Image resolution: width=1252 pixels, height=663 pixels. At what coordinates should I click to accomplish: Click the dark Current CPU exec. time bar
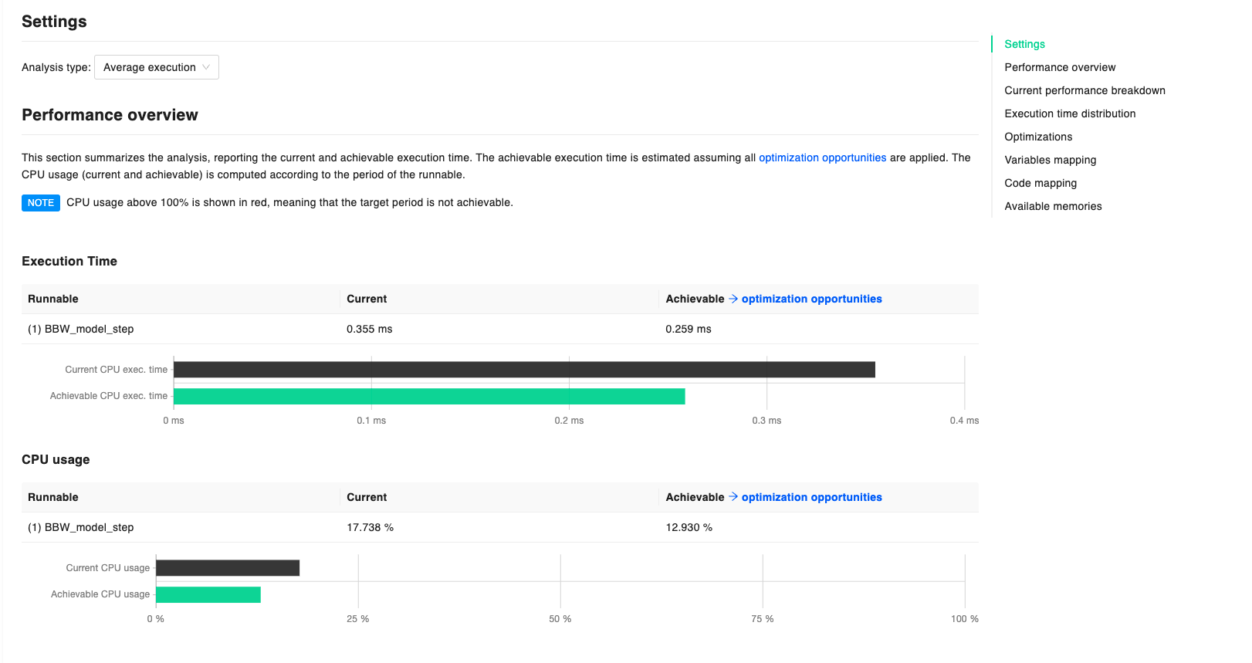click(524, 370)
